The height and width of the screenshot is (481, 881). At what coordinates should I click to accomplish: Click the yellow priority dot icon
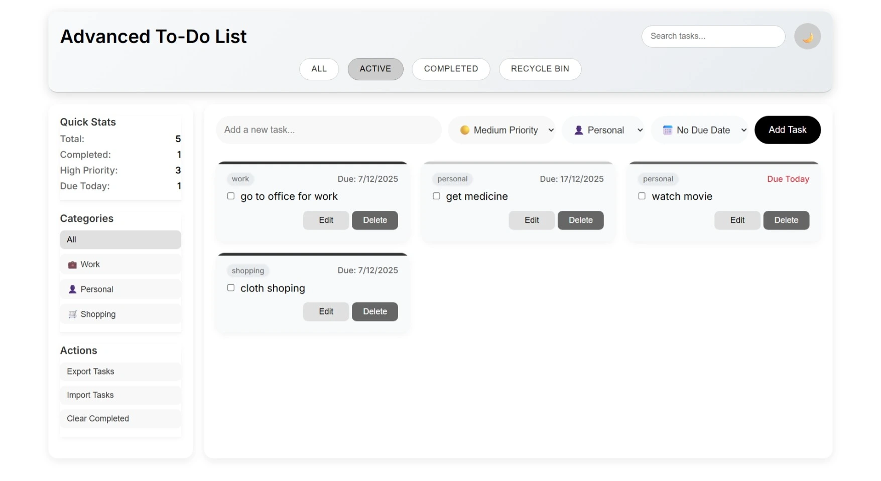tap(465, 130)
